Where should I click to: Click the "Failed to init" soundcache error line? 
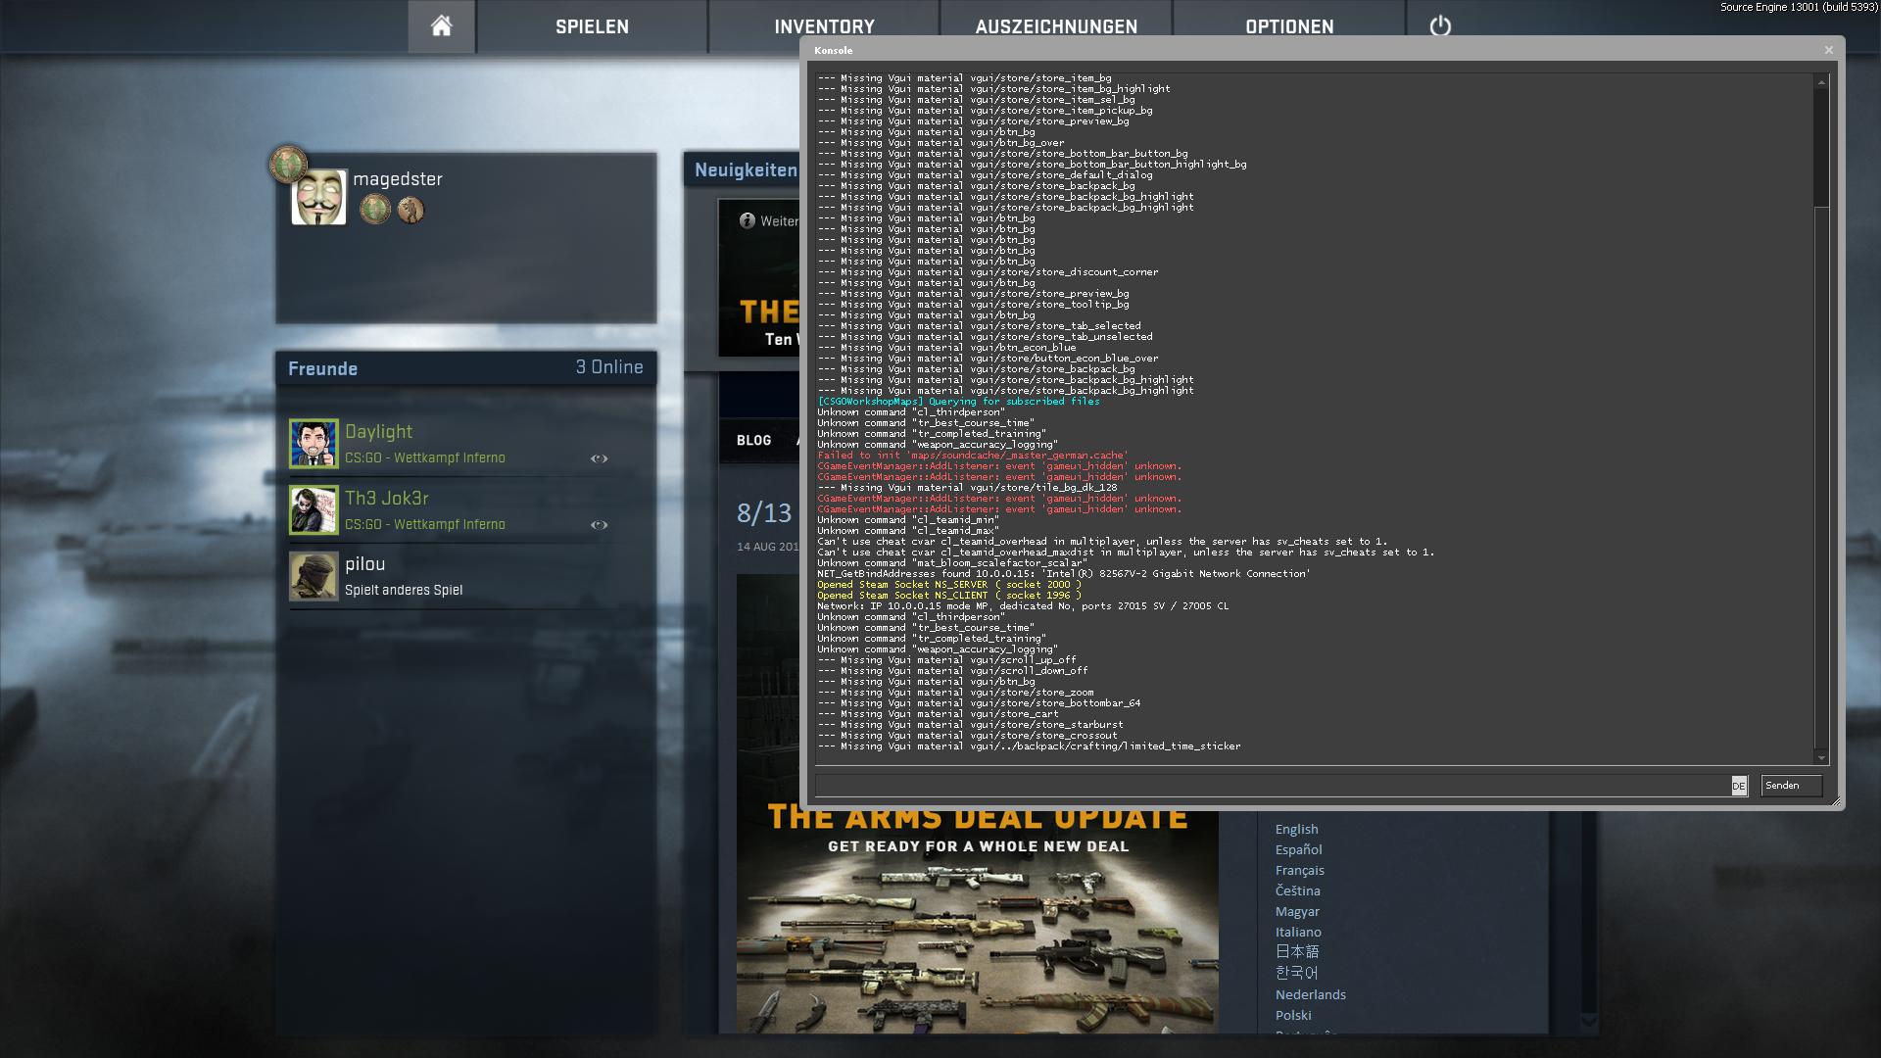point(973,456)
